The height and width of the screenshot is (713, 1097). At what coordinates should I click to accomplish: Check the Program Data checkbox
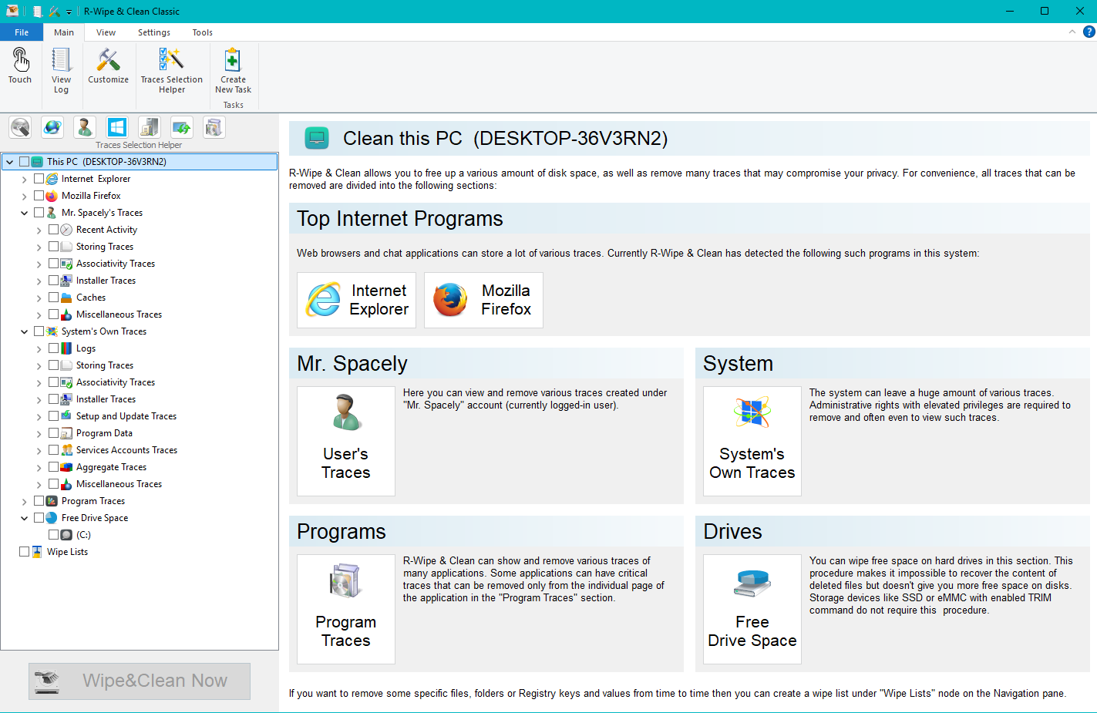[x=53, y=433]
